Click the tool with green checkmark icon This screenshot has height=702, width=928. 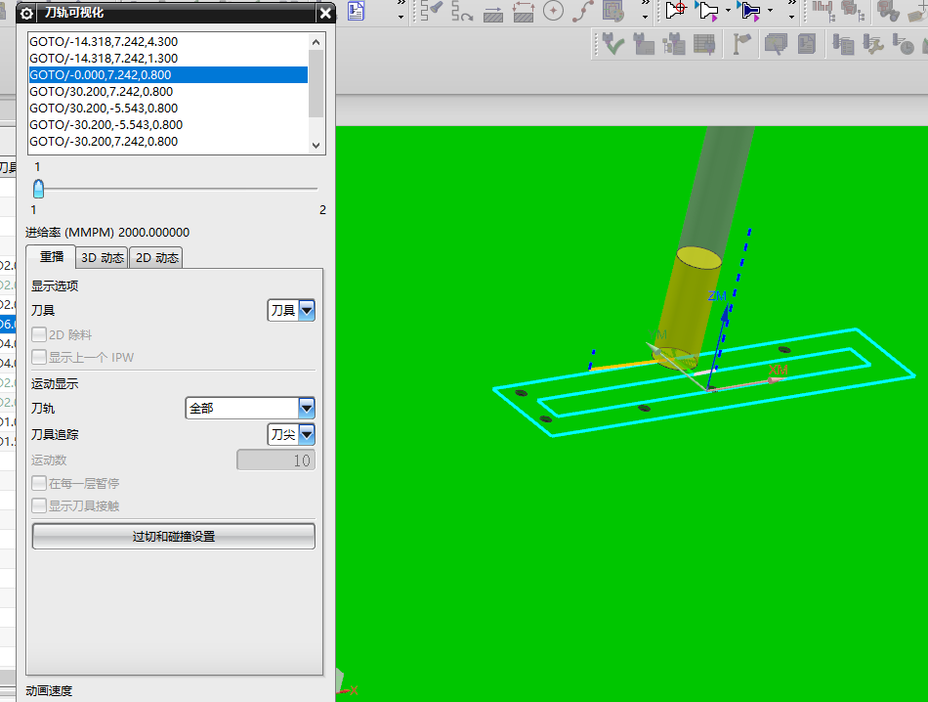click(613, 44)
